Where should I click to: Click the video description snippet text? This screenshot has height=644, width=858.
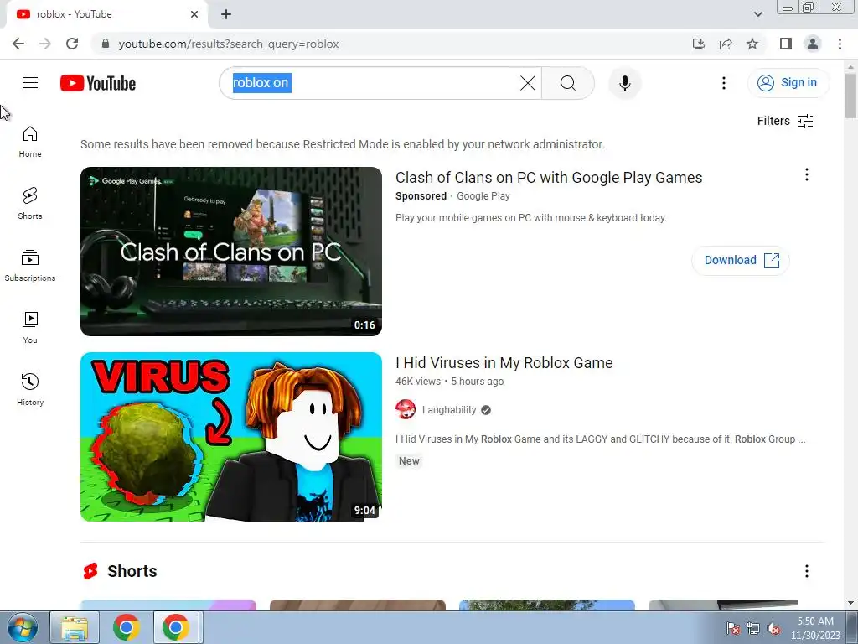pyautogui.click(x=600, y=439)
